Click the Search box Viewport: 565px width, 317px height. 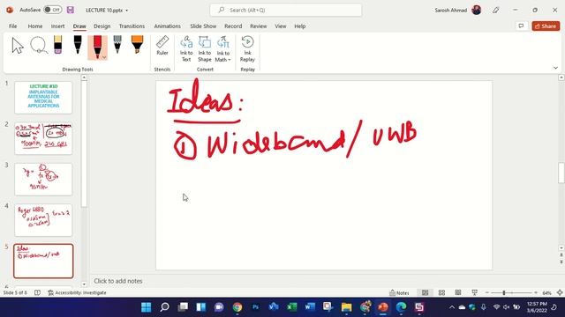tap(286, 10)
